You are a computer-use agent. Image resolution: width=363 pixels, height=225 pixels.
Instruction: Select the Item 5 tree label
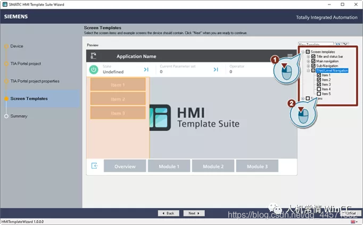(x=326, y=94)
